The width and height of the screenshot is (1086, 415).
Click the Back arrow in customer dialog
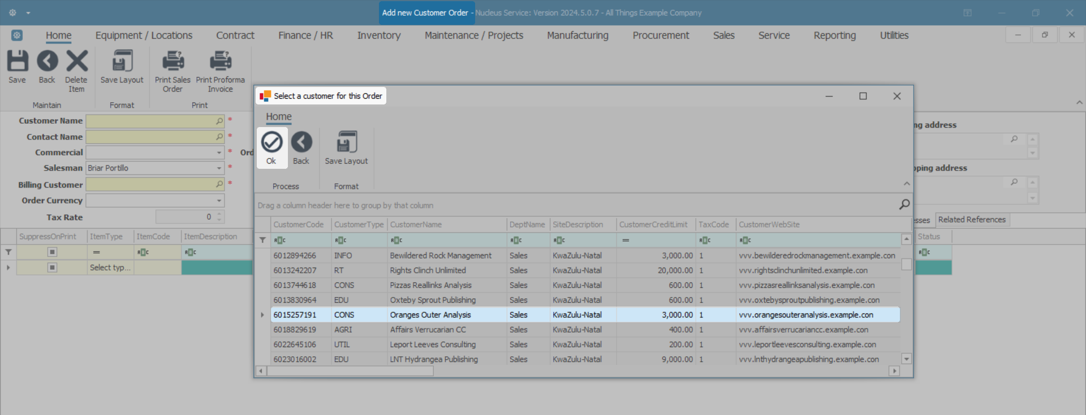pyautogui.click(x=301, y=142)
